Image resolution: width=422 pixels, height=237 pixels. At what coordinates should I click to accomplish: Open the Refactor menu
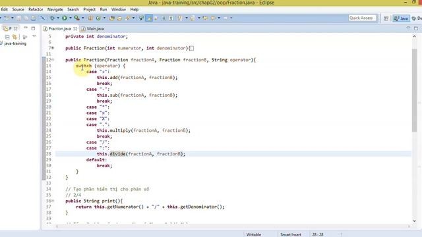[36, 9]
